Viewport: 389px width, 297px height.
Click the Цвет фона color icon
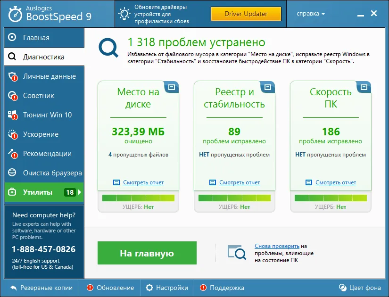[x=343, y=288]
